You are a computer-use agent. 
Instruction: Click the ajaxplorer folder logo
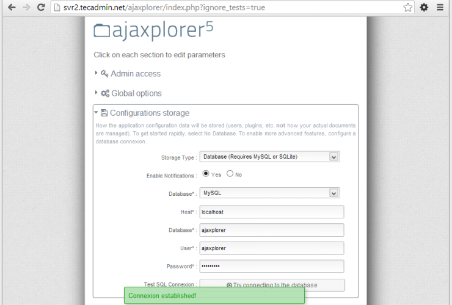103,30
